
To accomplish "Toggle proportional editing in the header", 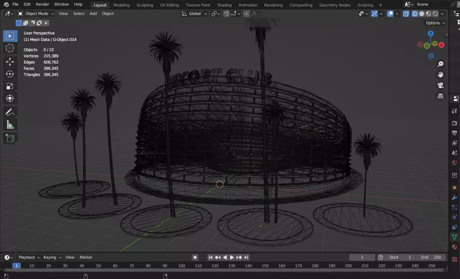I will point(246,14).
